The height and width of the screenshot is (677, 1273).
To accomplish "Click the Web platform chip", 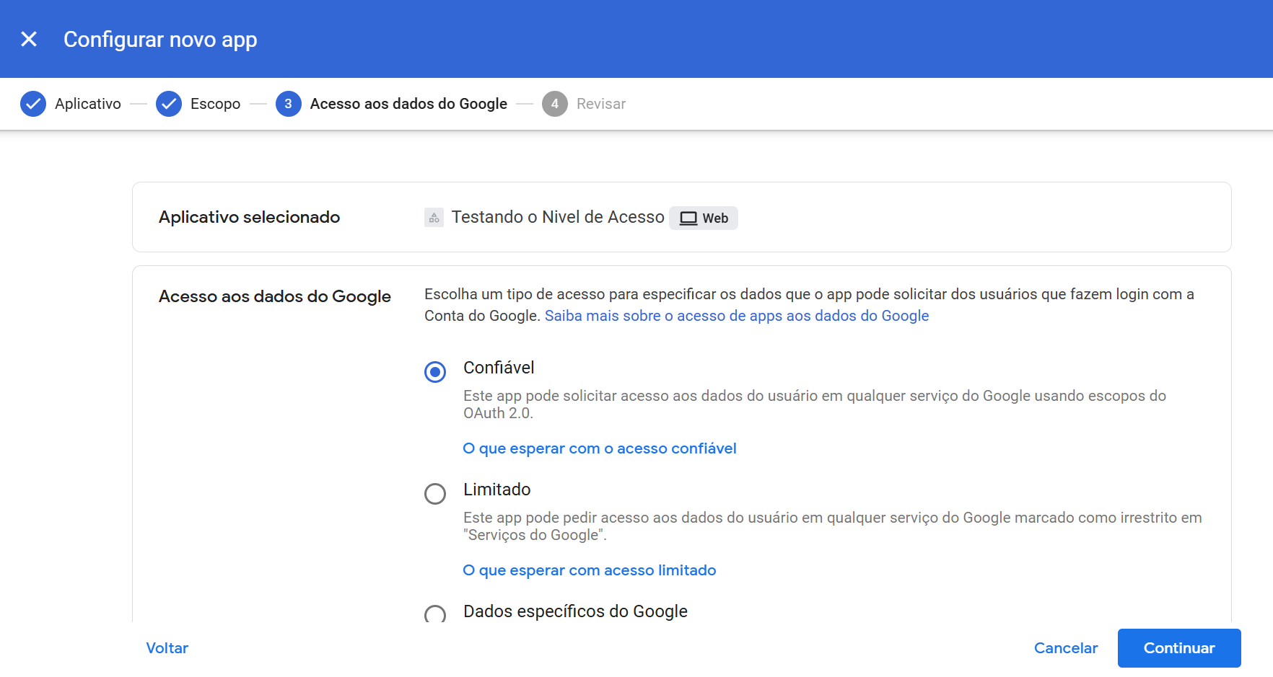I will (x=704, y=218).
